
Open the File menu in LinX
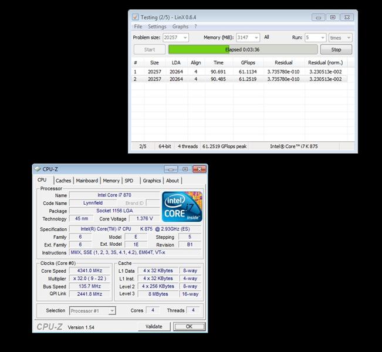tap(138, 26)
